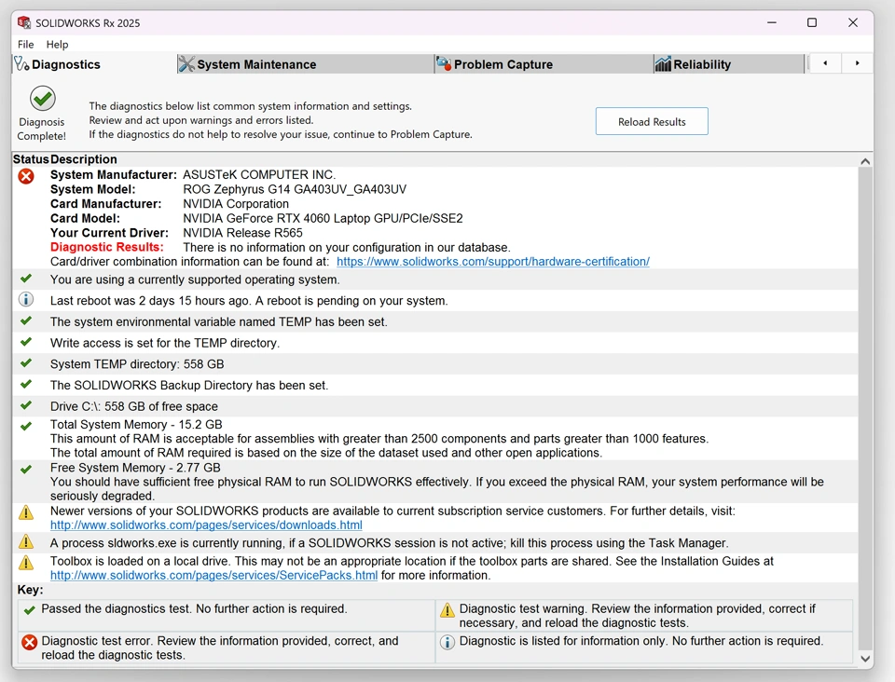The width and height of the screenshot is (895, 682).
Task: Click the Status column header
Action: pyautogui.click(x=31, y=159)
